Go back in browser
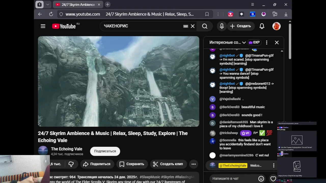This screenshot has width=326, height=183. click(40, 14)
